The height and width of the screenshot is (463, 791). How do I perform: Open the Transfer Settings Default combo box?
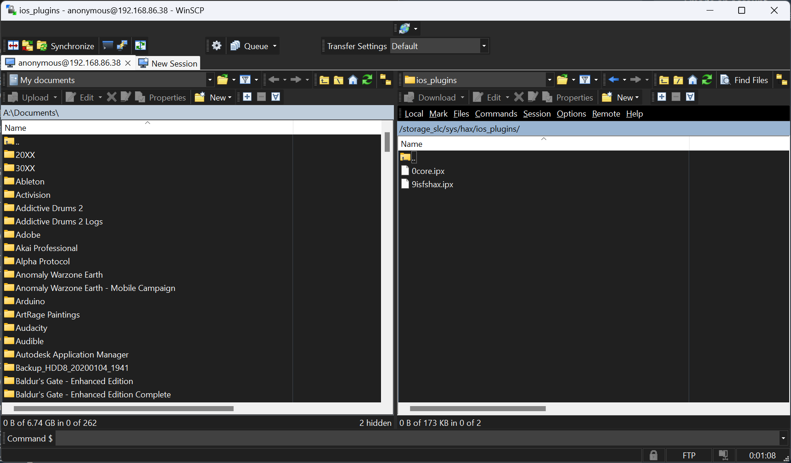tap(439, 46)
